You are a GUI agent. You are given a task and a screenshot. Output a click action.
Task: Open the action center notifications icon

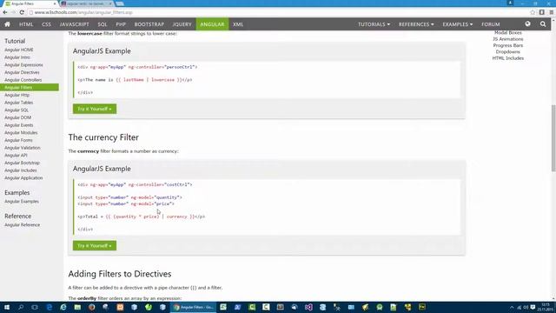[x=533, y=307]
